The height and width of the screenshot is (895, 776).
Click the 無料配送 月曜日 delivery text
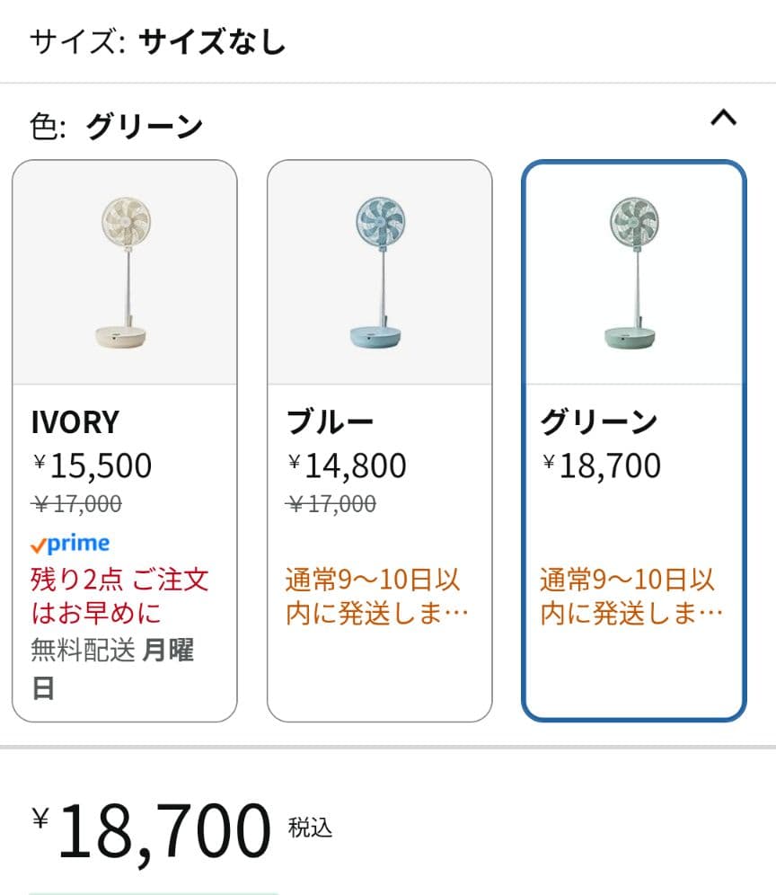pos(112,667)
